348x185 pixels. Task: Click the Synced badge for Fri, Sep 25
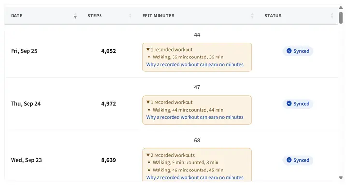pyautogui.click(x=298, y=51)
